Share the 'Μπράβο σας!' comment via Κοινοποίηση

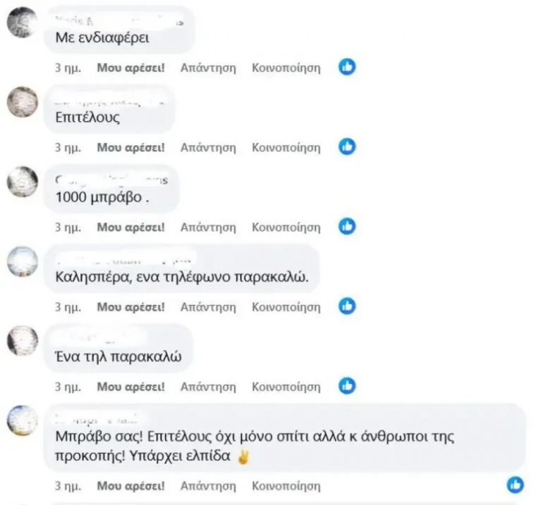pyautogui.click(x=286, y=486)
